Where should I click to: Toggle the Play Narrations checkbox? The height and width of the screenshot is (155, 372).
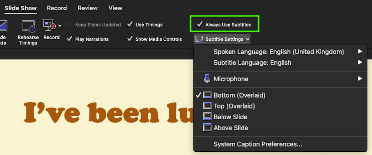(69, 39)
